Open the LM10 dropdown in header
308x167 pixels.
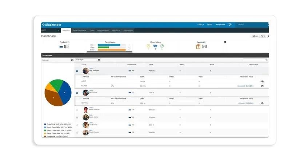[201, 25]
